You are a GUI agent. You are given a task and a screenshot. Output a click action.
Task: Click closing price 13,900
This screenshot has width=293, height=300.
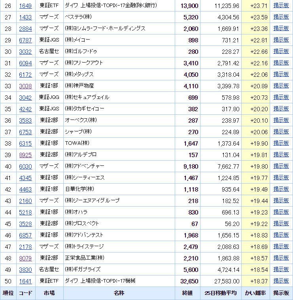point(189,6)
